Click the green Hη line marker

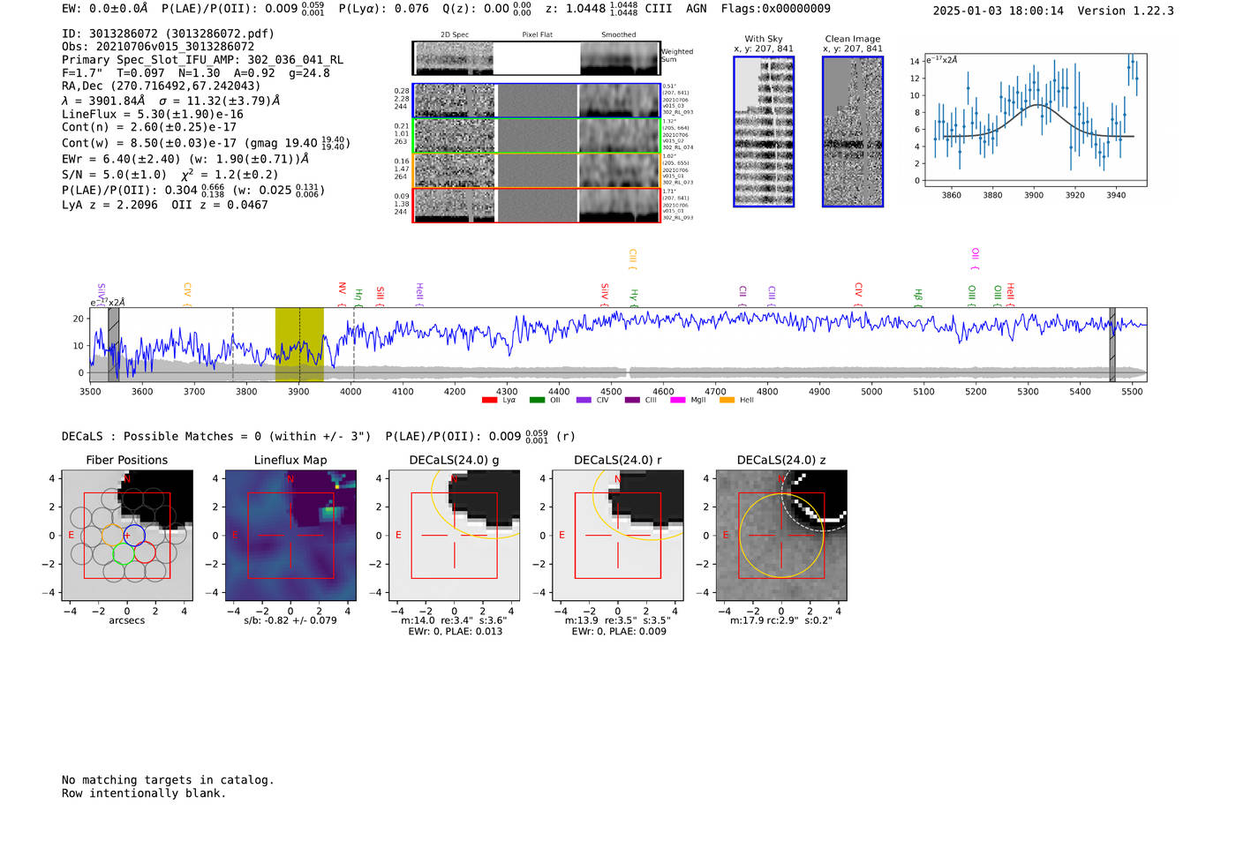coord(358,297)
